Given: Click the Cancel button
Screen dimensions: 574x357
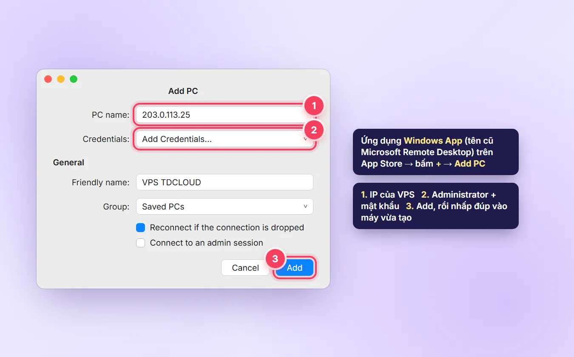Looking at the screenshot, I should tap(245, 268).
